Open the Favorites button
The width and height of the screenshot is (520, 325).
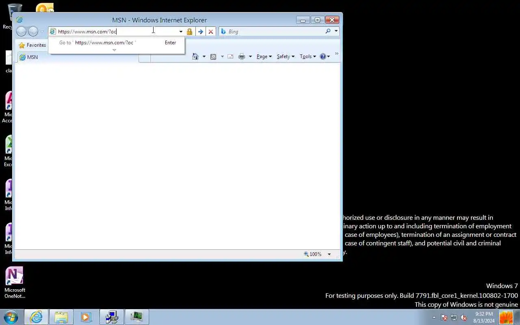coord(32,45)
